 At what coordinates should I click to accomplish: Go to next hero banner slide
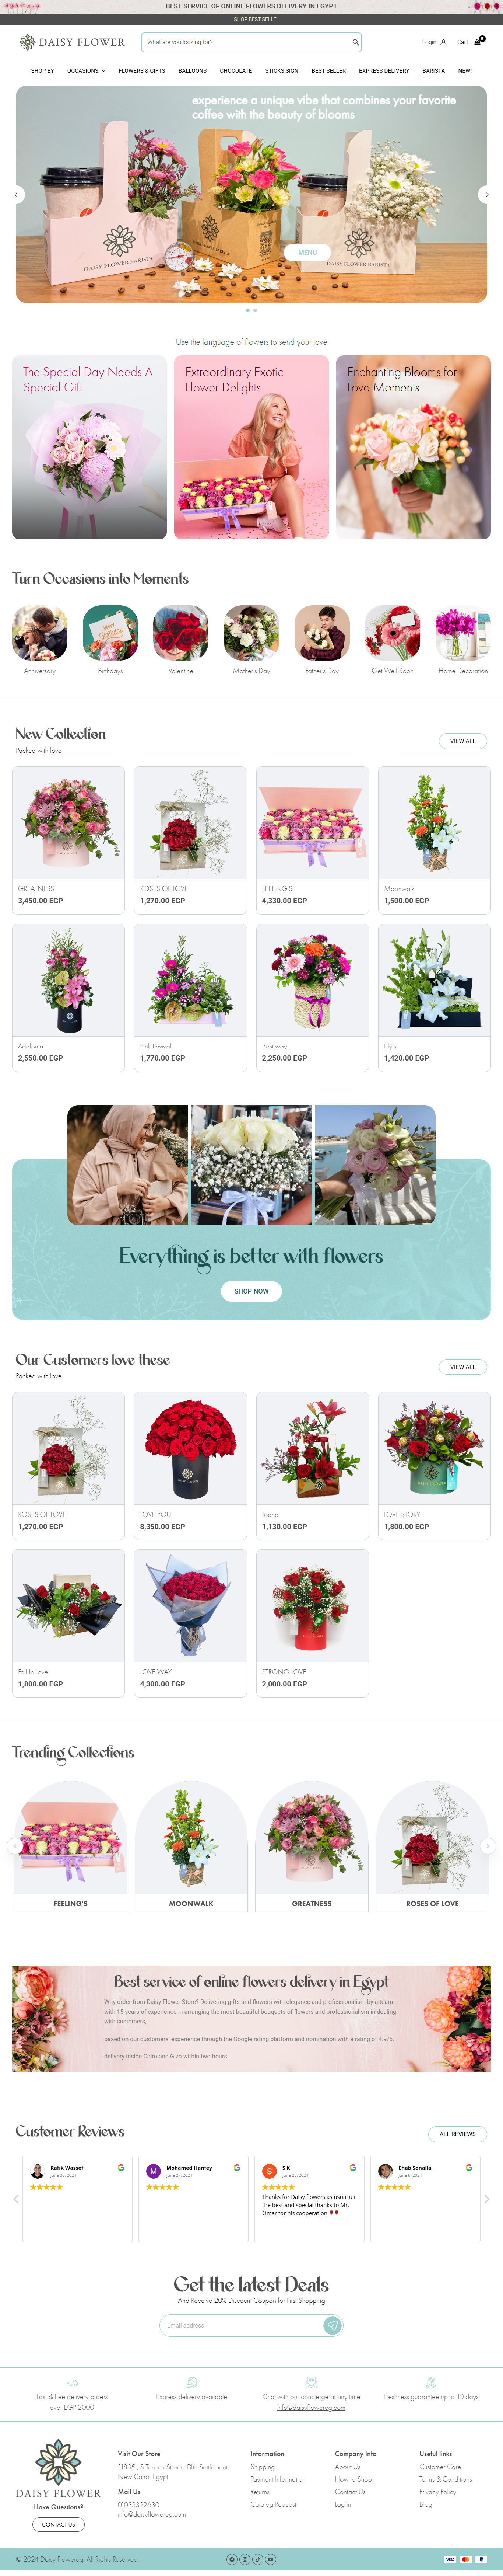tap(486, 195)
